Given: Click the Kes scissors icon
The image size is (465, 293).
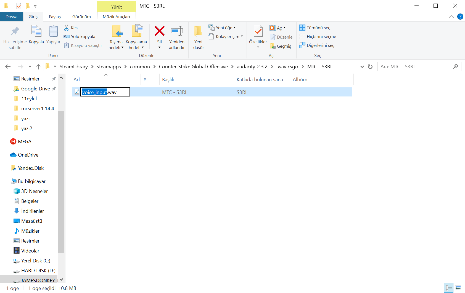Looking at the screenshot, I should click(67, 28).
